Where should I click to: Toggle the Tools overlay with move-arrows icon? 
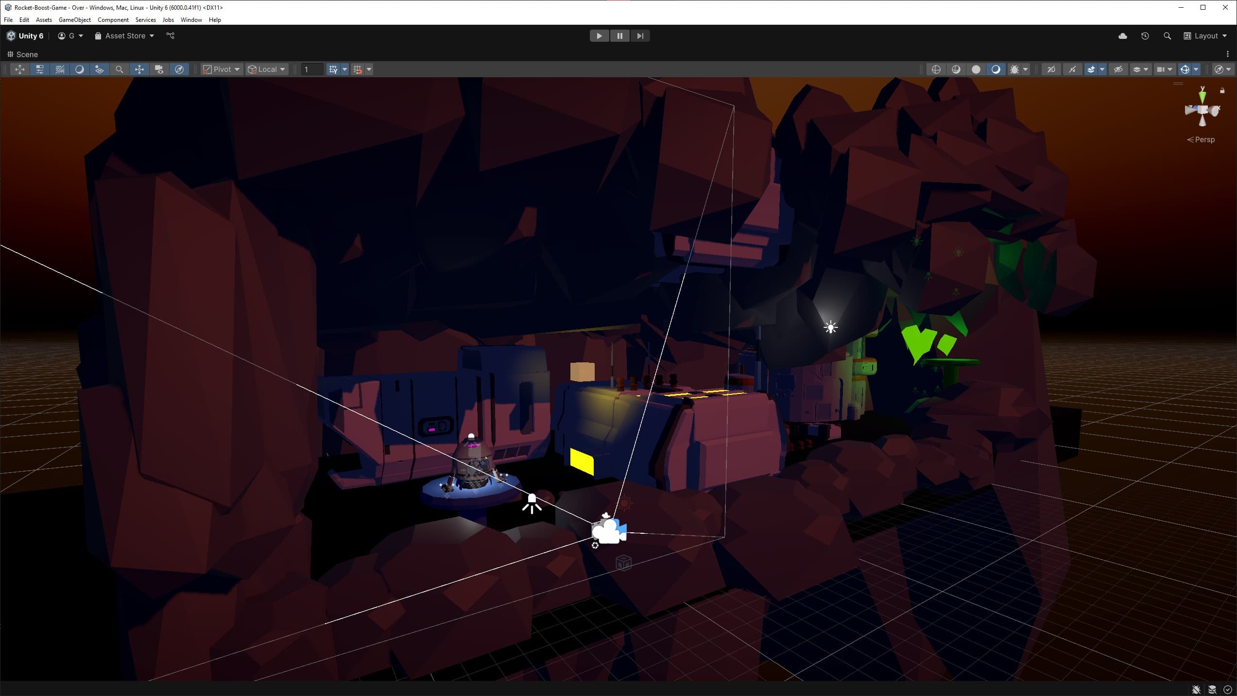(20, 69)
